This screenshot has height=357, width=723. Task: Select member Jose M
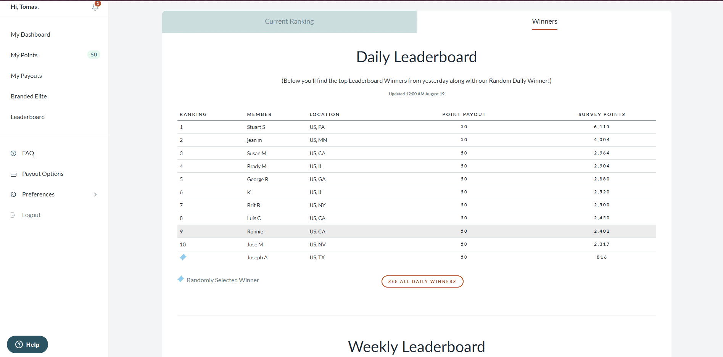pos(255,245)
